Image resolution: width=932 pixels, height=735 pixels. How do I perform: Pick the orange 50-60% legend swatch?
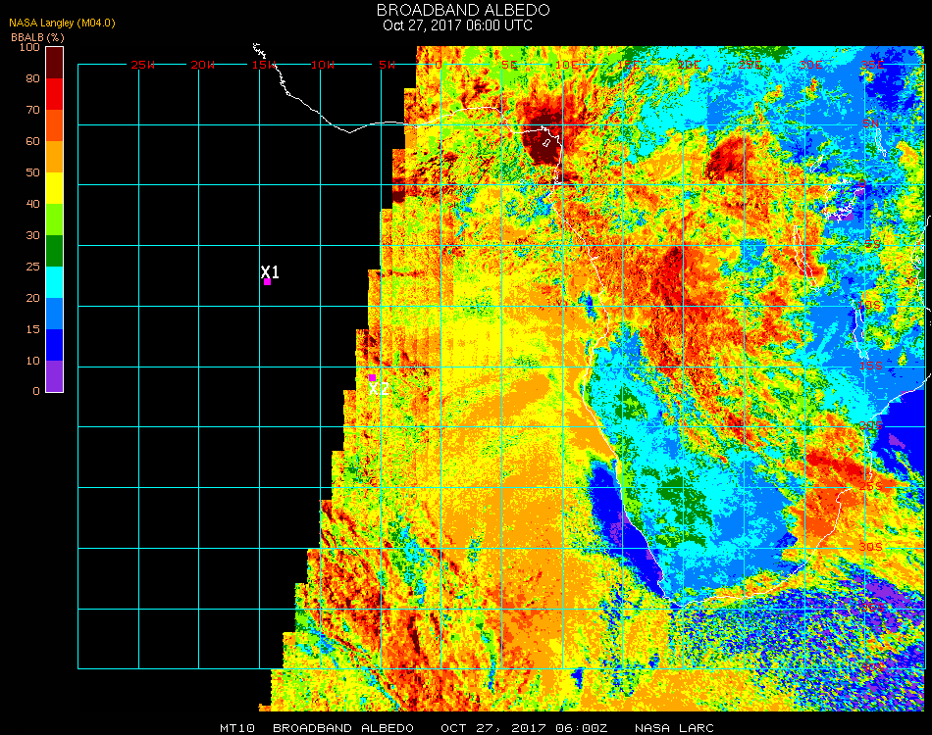[x=55, y=157]
